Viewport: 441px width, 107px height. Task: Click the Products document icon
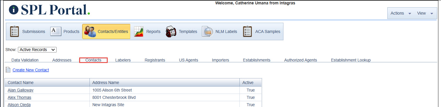(x=56, y=31)
